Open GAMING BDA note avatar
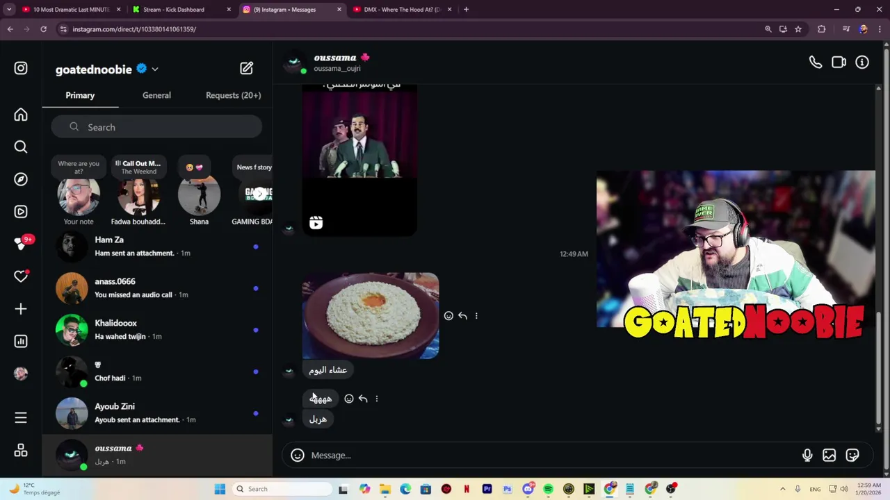Viewport: 890px width, 500px height. click(x=255, y=197)
